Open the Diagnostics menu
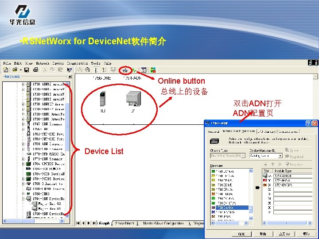Screen dimensions: 319x239 point(77,63)
